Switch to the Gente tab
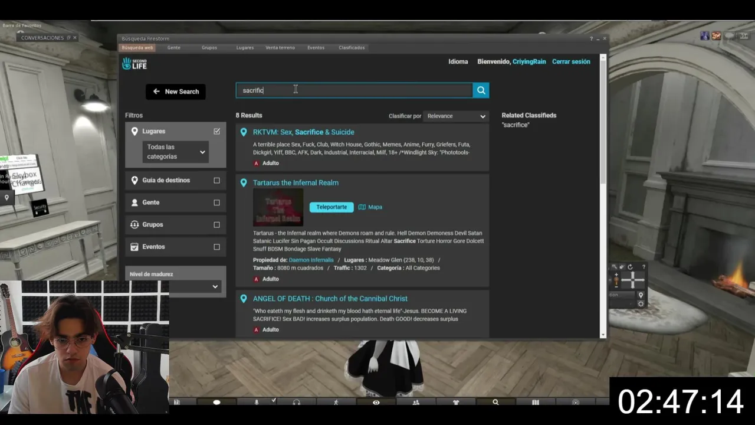Viewport: 755px width, 425px height. click(174, 47)
